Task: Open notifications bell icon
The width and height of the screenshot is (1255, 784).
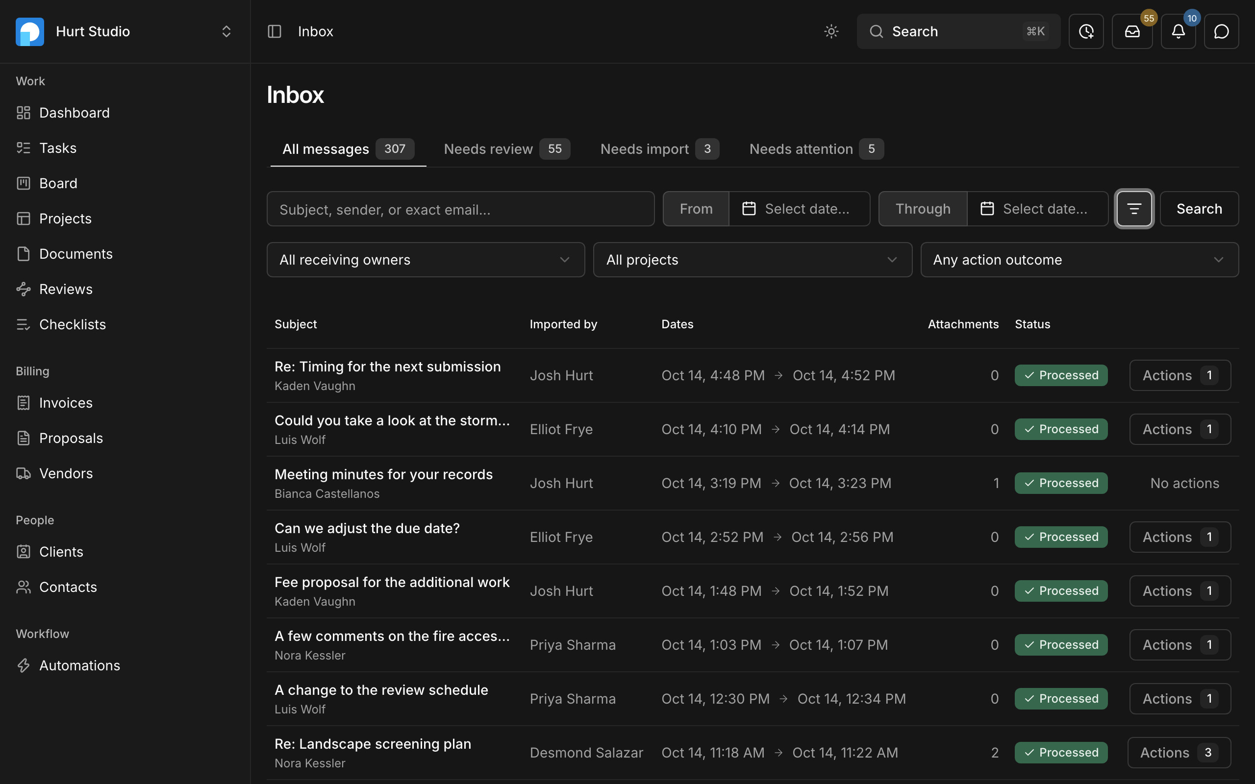Action: (1178, 32)
